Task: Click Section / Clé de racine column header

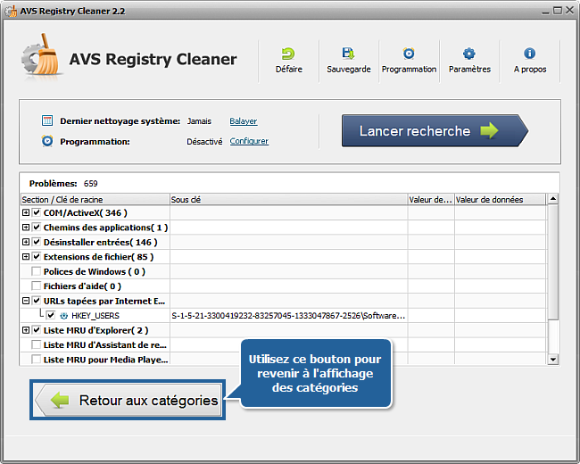Action: (95, 200)
